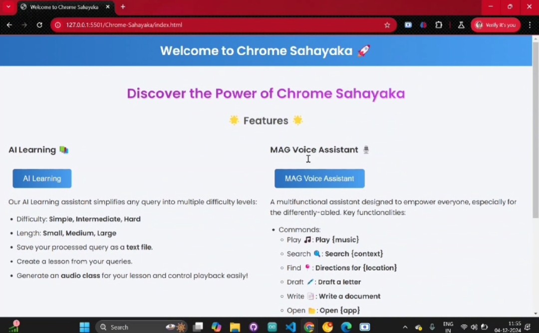
Task: Click the Open {app} command line
Action: 323,311
